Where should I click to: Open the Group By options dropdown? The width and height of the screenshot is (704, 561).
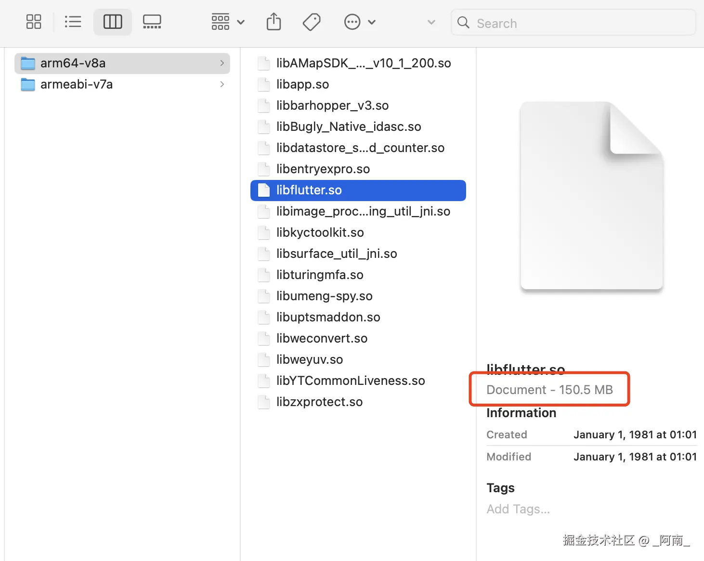[228, 22]
